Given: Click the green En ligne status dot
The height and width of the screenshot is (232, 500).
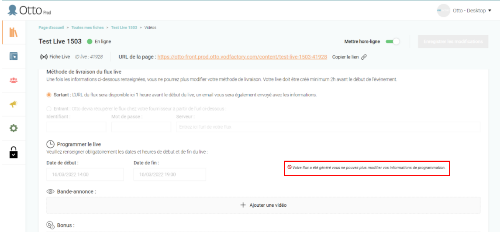Looking at the screenshot, I should [x=89, y=41].
